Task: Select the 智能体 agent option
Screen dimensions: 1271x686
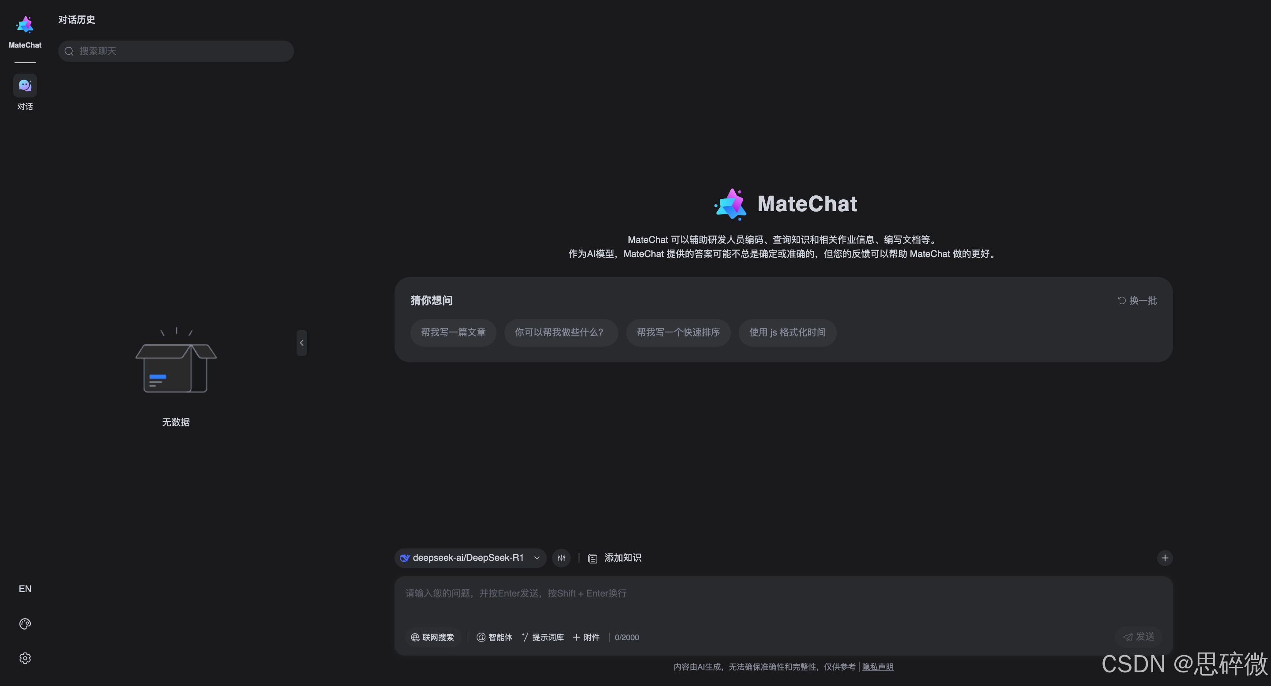Action: coord(494,637)
